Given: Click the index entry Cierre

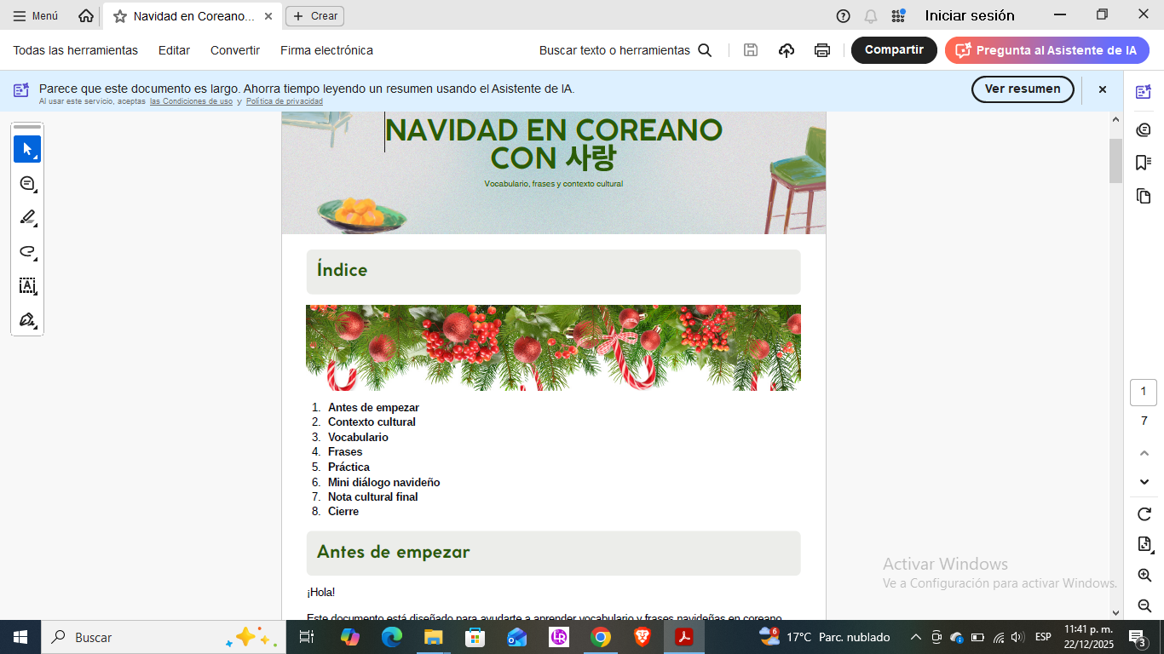Looking at the screenshot, I should [x=343, y=511].
